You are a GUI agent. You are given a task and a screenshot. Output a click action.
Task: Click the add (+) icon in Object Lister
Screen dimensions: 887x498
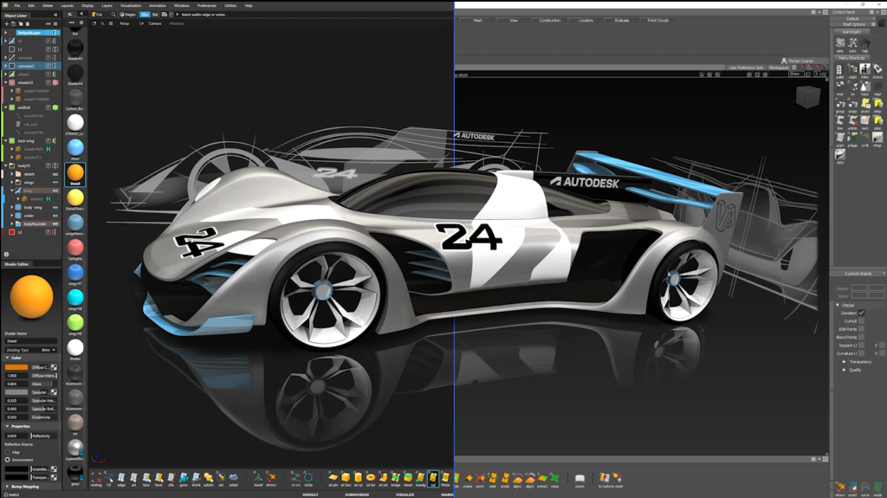[x=7, y=23]
